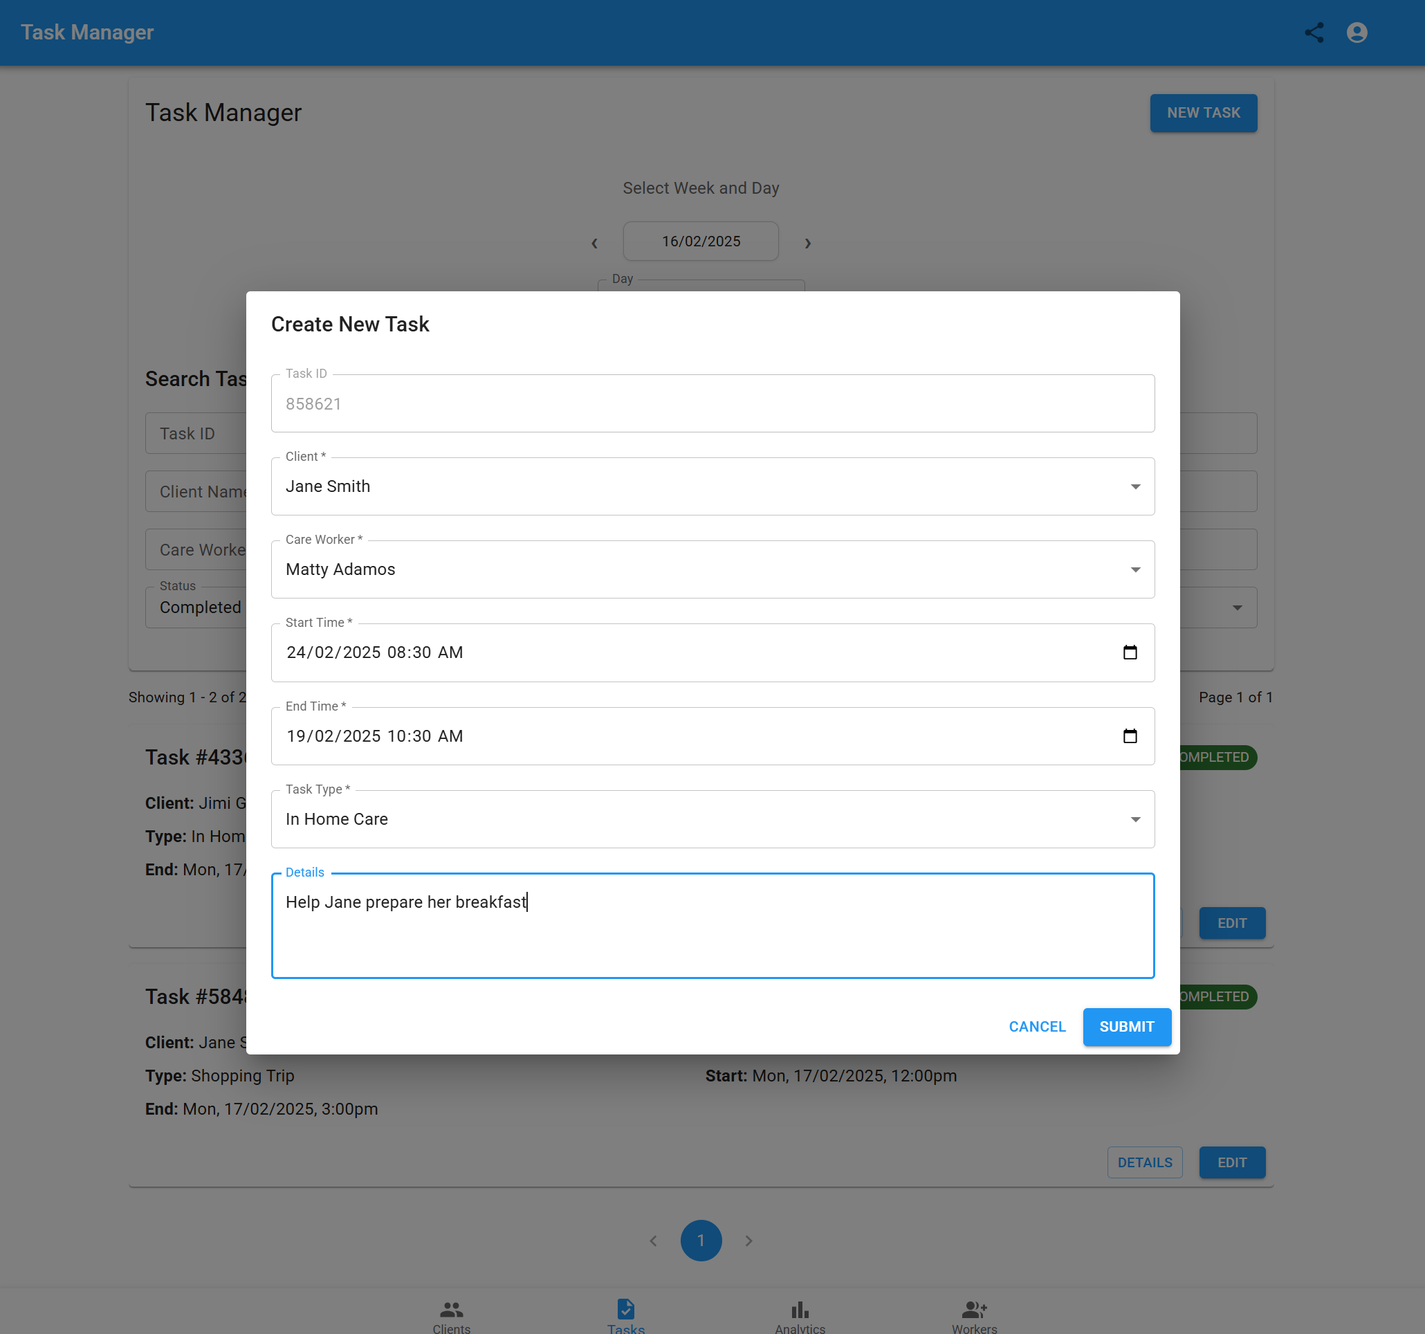Open the Clients tab in bottom navigation
Viewport: 1425px width, 1334px height.
point(452,1316)
